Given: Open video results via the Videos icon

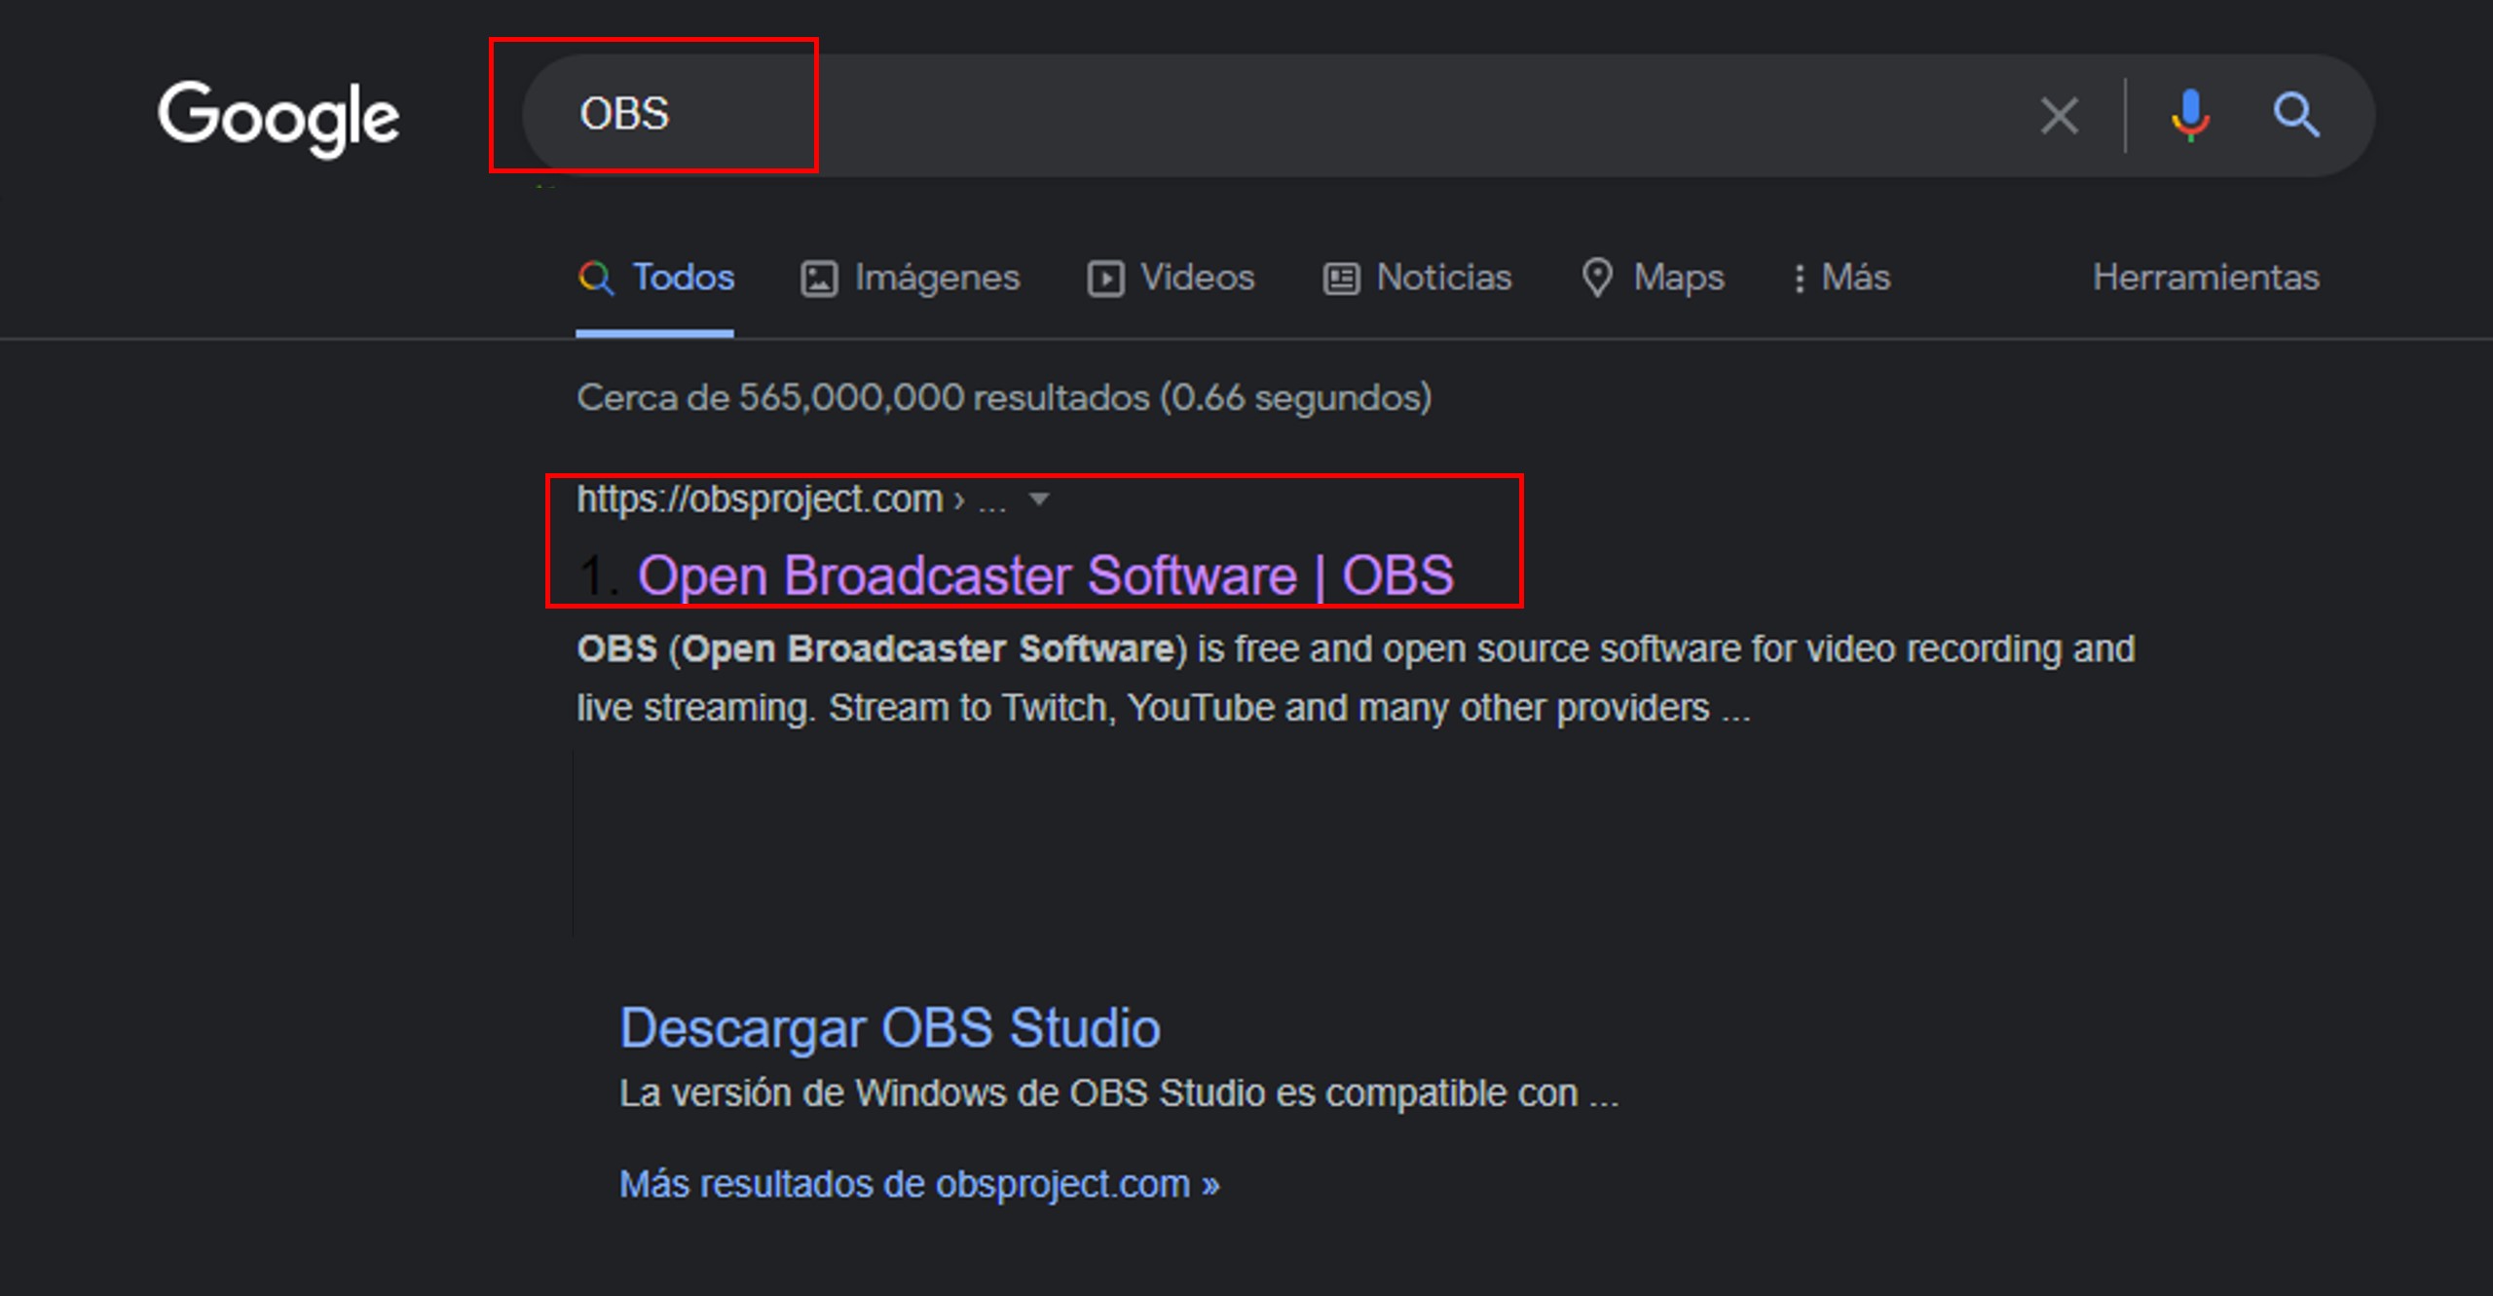Looking at the screenshot, I should (1104, 278).
